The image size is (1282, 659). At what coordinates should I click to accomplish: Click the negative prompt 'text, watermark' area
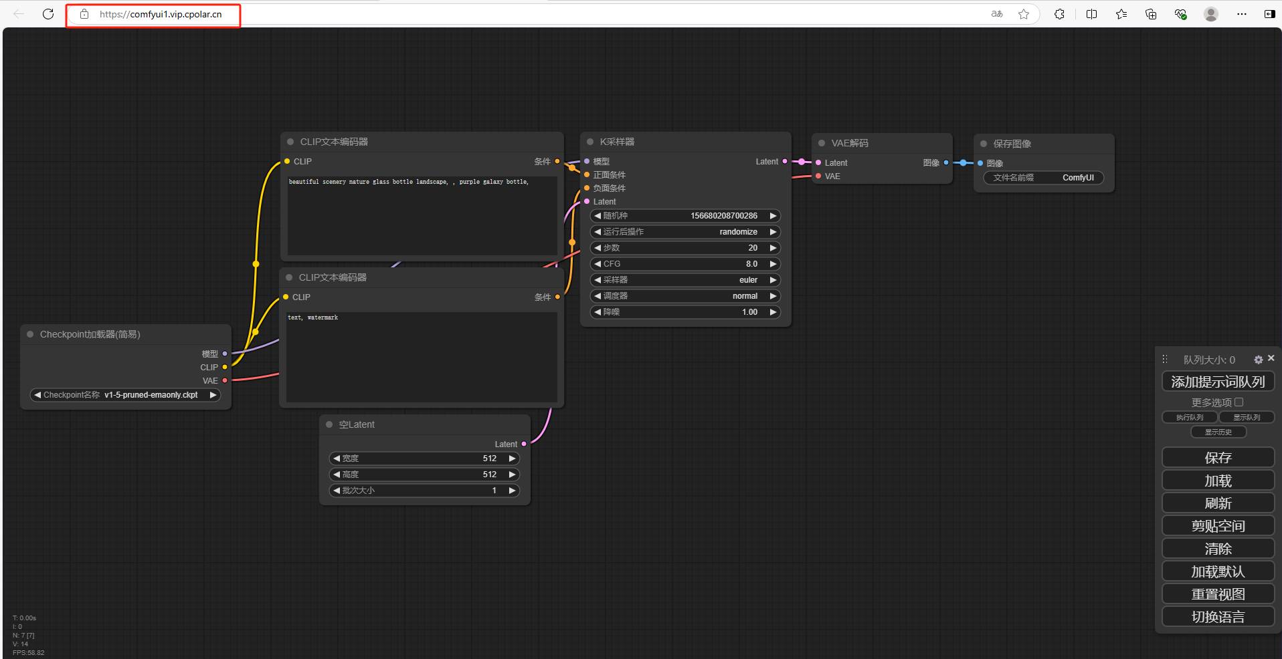pyautogui.click(x=422, y=358)
